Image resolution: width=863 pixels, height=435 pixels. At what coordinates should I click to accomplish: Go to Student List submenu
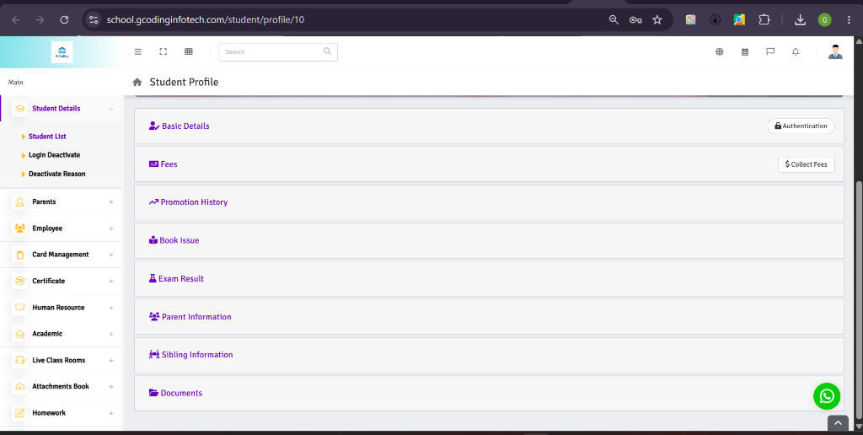[x=47, y=137]
